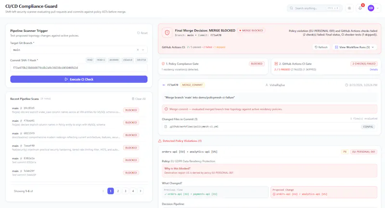This screenshot has width=385, height=208.
Task: Expand View Workflow Runs (5) dropdown
Action: pos(354,47)
